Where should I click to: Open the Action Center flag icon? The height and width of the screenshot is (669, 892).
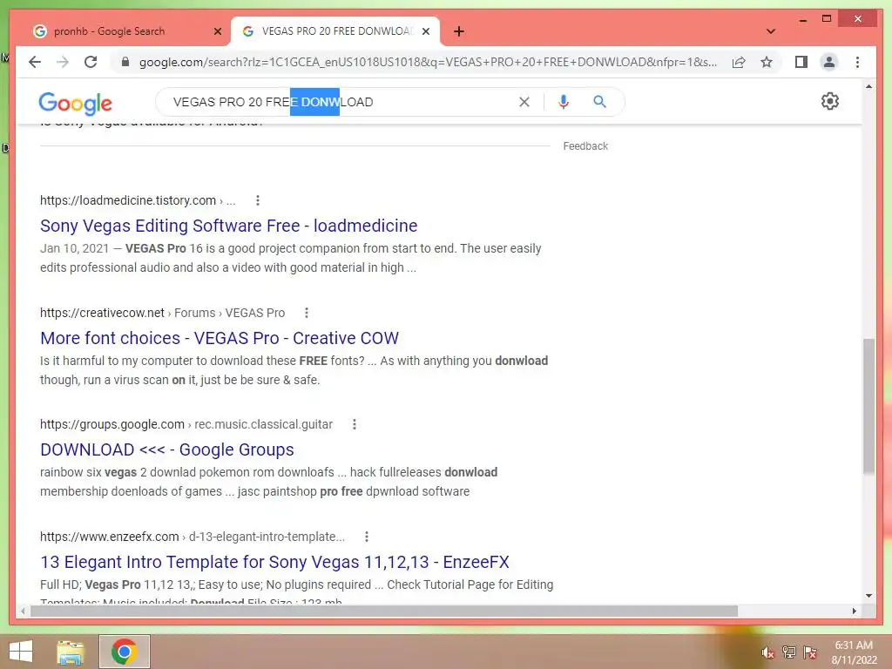pos(809,652)
